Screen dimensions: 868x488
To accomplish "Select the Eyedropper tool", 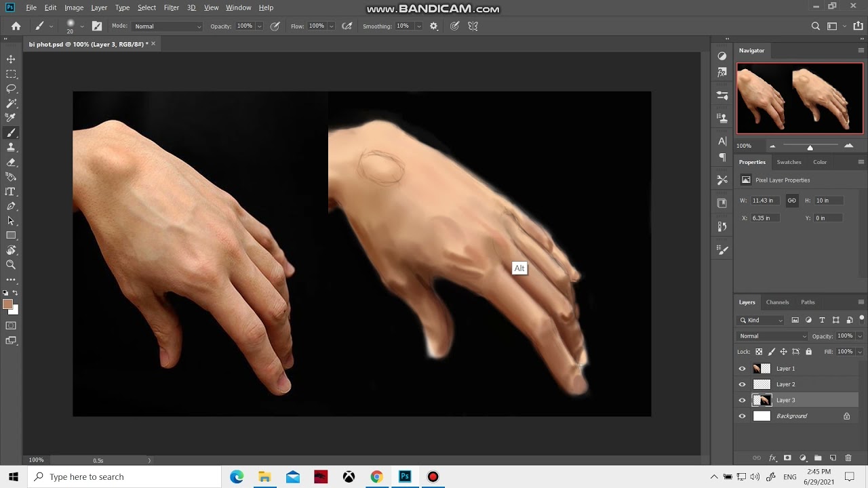I will pyautogui.click(x=11, y=118).
